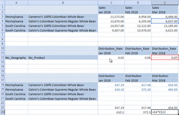
Task: Click cell with value 10,978.00
Action: coord(138,30)
